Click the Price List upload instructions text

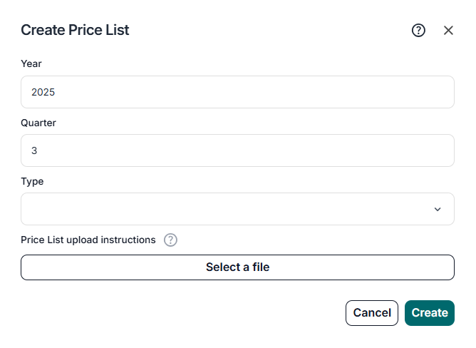[88, 240]
